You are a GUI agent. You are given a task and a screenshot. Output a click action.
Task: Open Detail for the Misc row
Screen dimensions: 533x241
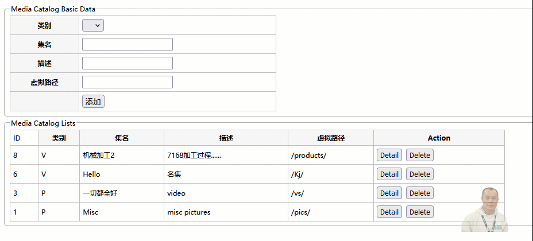[x=389, y=212]
